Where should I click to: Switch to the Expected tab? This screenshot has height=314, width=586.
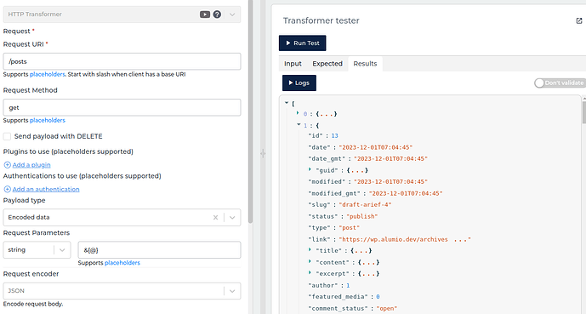coord(327,64)
